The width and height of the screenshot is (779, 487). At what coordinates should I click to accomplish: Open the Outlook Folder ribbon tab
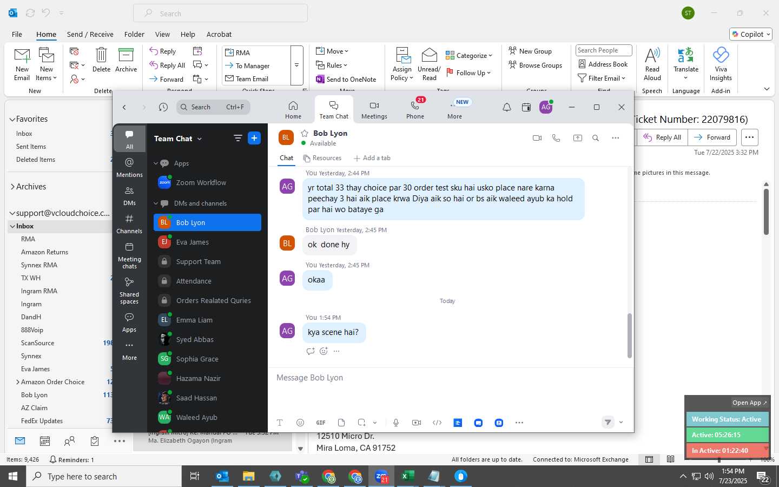[x=134, y=34]
